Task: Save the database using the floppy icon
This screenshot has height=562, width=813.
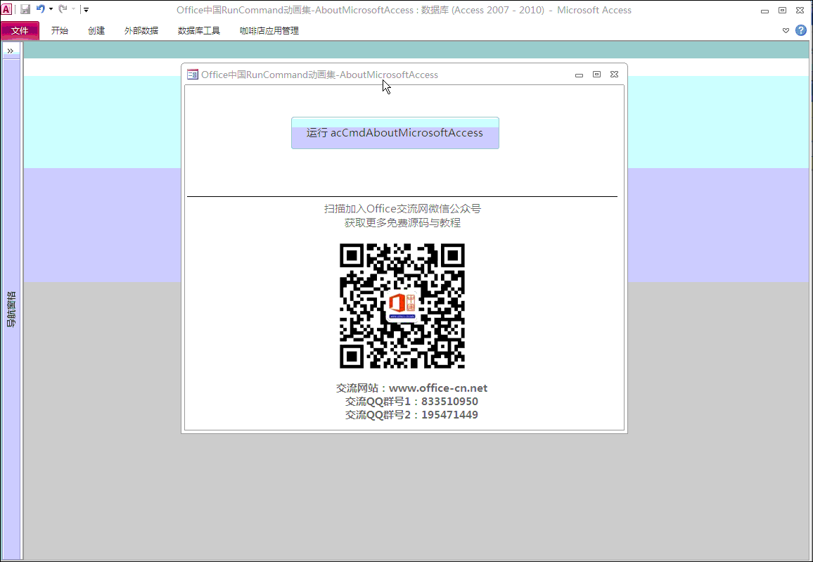Action: (x=25, y=9)
